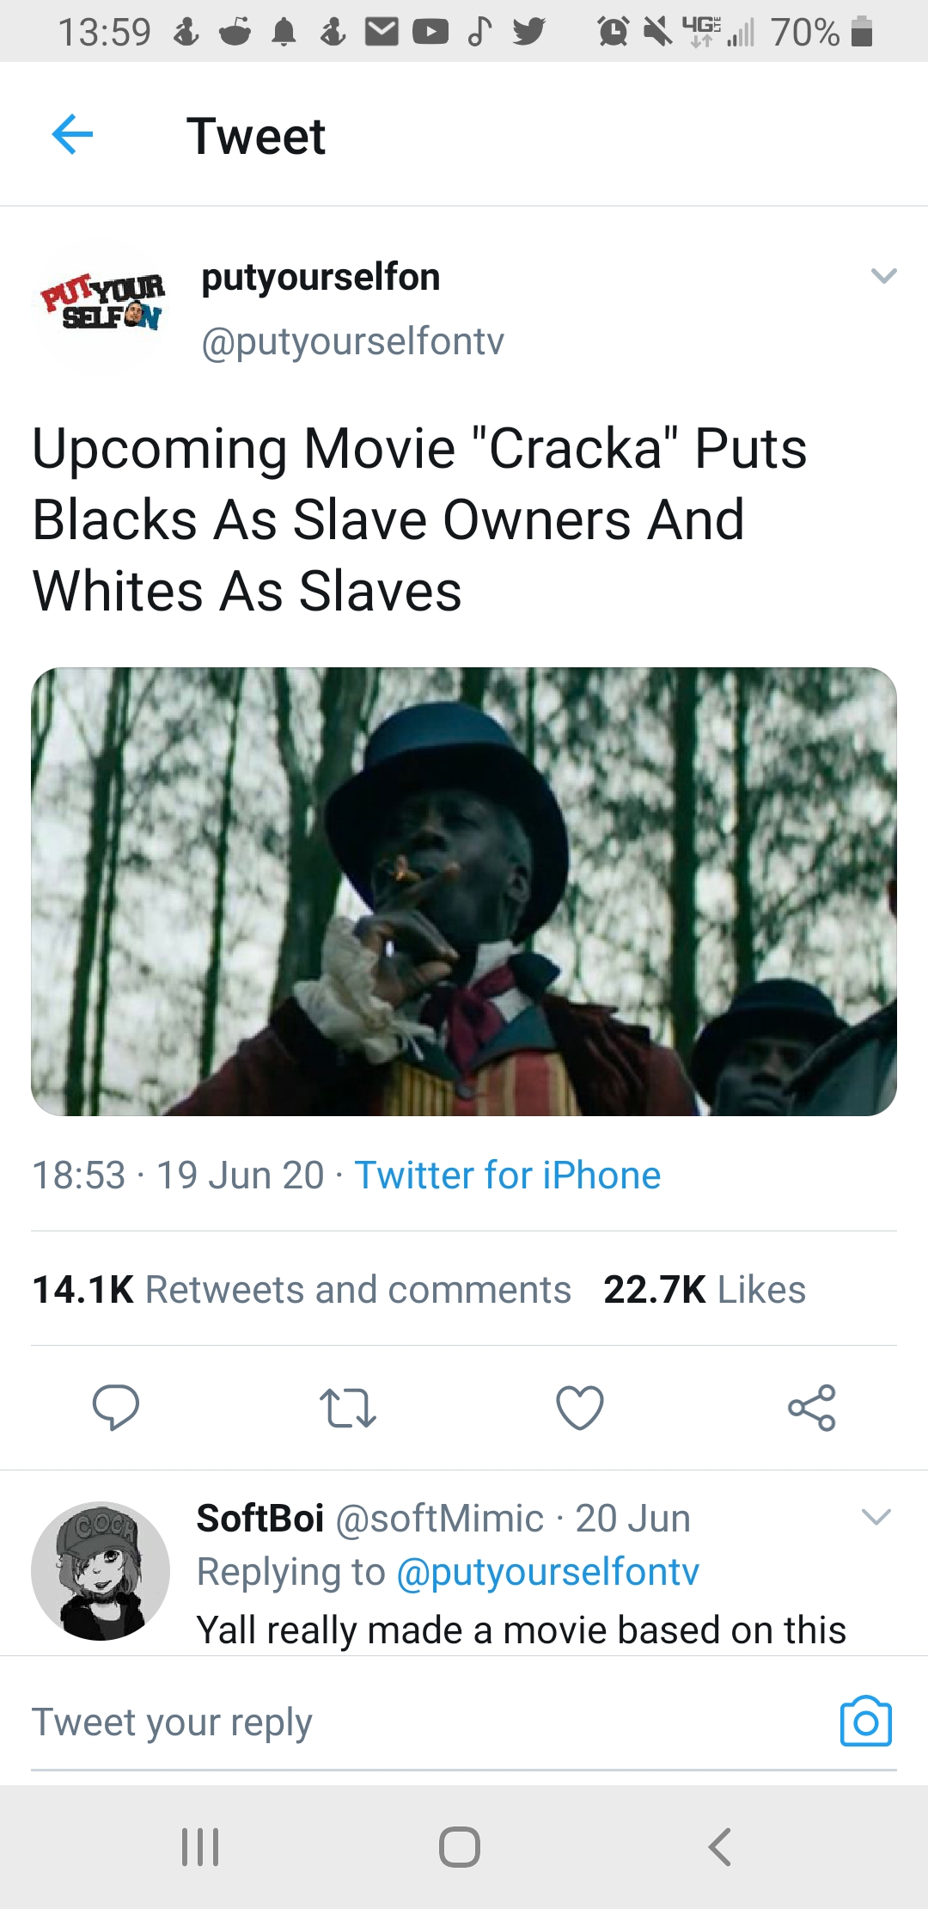Open the putyourselfon profile picture
The image size is (928, 1909).
point(101,307)
